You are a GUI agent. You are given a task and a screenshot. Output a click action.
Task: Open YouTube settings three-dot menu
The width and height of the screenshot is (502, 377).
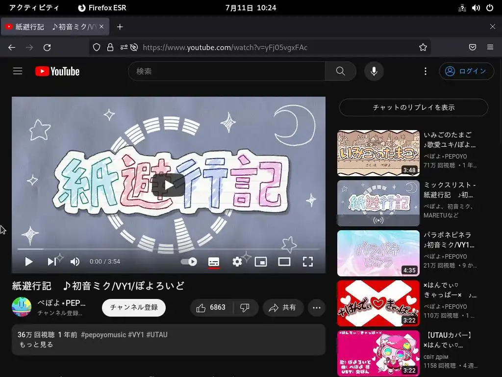tap(425, 71)
